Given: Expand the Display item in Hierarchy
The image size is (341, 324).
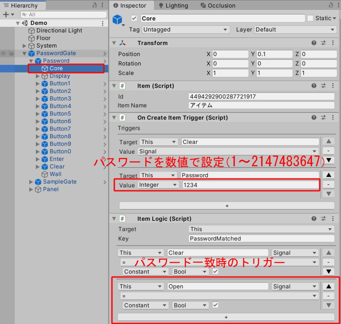Looking at the screenshot, I should pyautogui.click(x=37, y=76).
